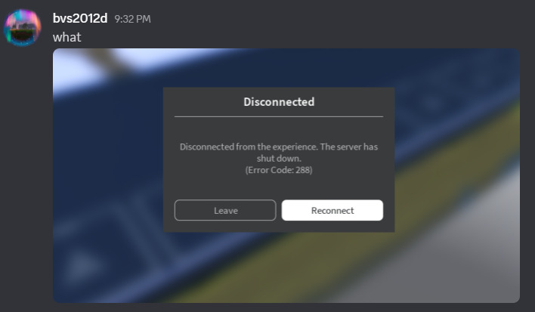The height and width of the screenshot is (312, 535).
Task: Click empty dark space below the Disconnected divider
Action: (279, 129)
